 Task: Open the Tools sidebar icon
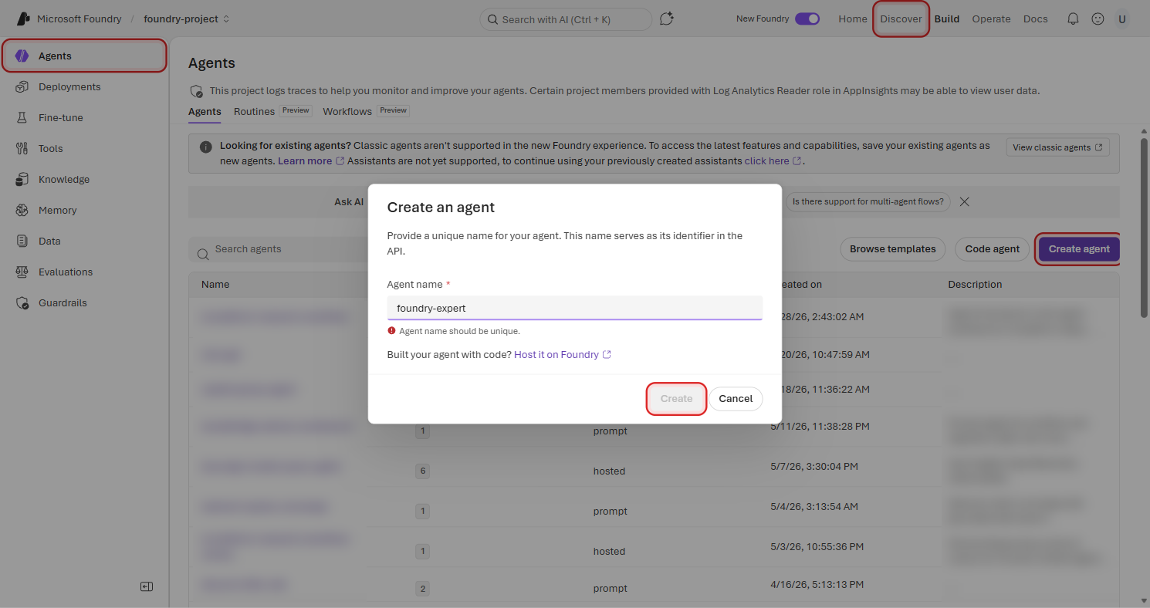pos(22,148)
